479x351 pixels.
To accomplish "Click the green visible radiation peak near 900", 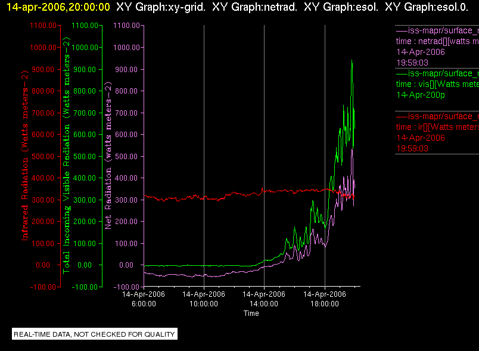I will coord(352,60).
